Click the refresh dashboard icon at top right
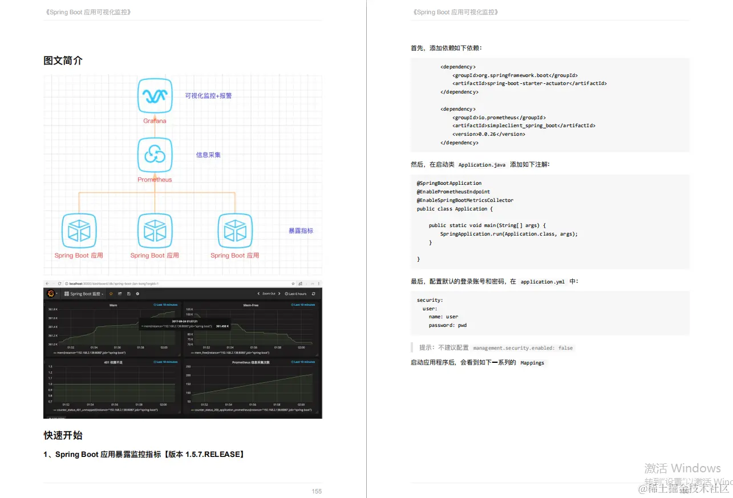Image resolution: width=733 pixels, height=498 pixels. pyautogui.click(x=313, y=293)
